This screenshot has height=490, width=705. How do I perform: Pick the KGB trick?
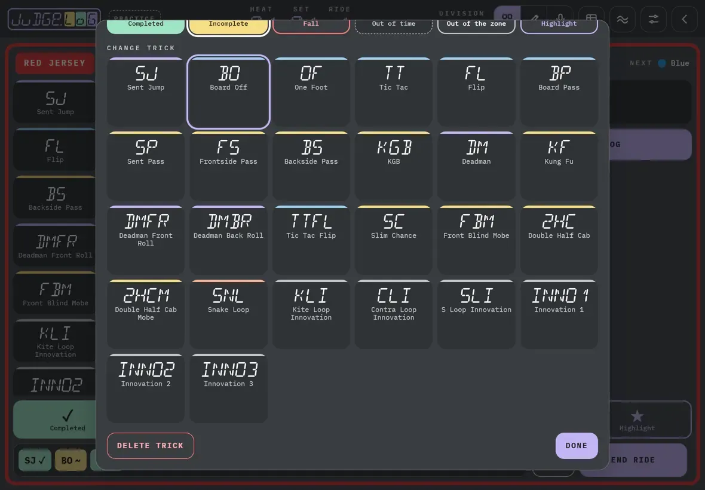(x=394, y=166)
